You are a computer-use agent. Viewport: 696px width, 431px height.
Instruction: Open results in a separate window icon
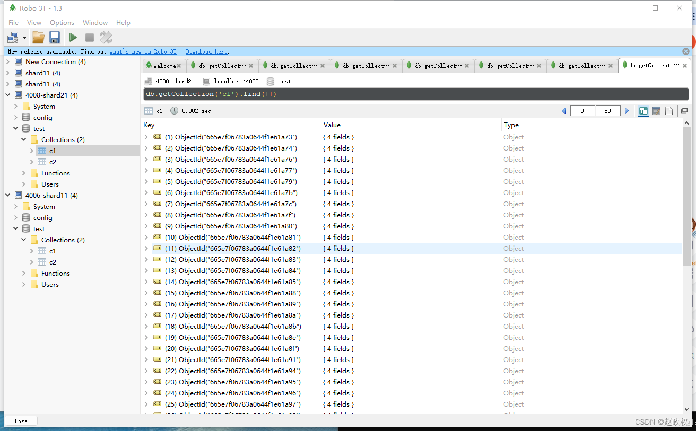684,111
